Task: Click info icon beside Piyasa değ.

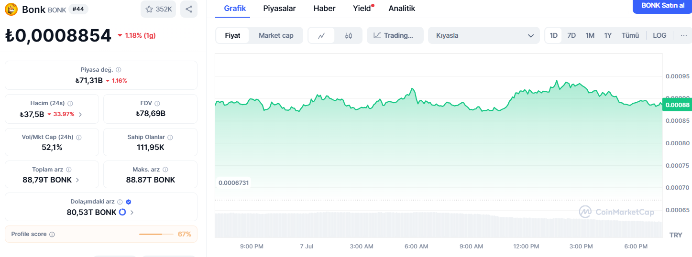Action: click(119, 70)
